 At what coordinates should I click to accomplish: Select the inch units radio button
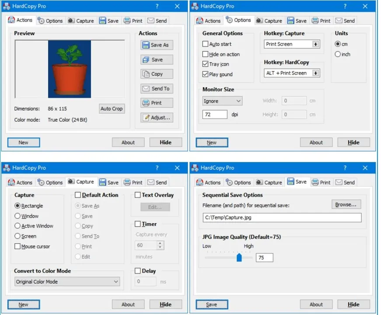pyautogui.click(x=338, y=54)
